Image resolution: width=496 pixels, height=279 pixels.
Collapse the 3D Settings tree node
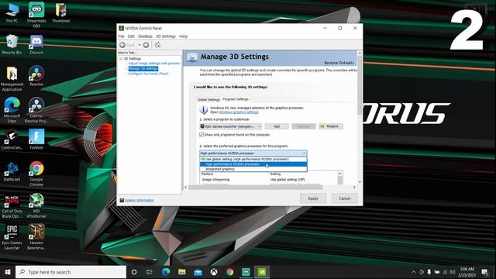tap(121, 59)
